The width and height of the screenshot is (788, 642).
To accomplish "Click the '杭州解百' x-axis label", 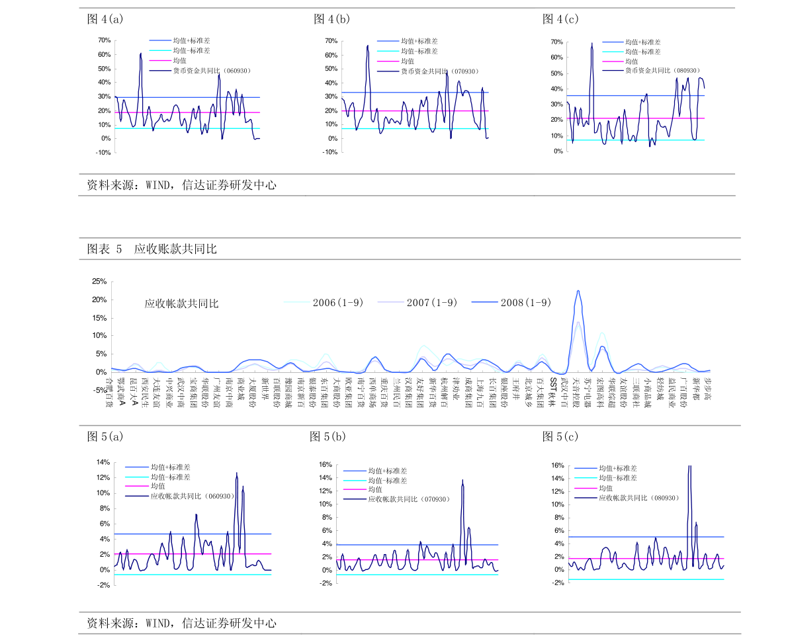I will pyautogui.click(x=444, y=393).
